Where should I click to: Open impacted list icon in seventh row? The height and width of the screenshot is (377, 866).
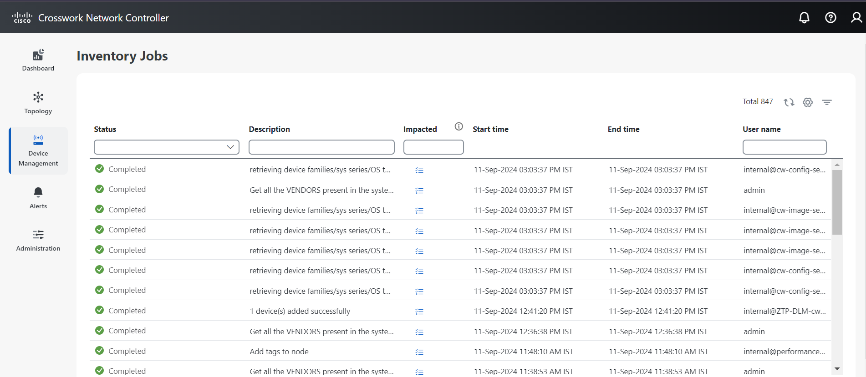tap(419, 292)
